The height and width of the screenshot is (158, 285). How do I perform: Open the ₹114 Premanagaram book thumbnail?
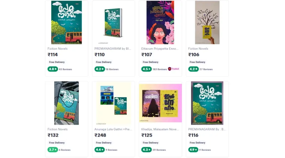[67, 22]
